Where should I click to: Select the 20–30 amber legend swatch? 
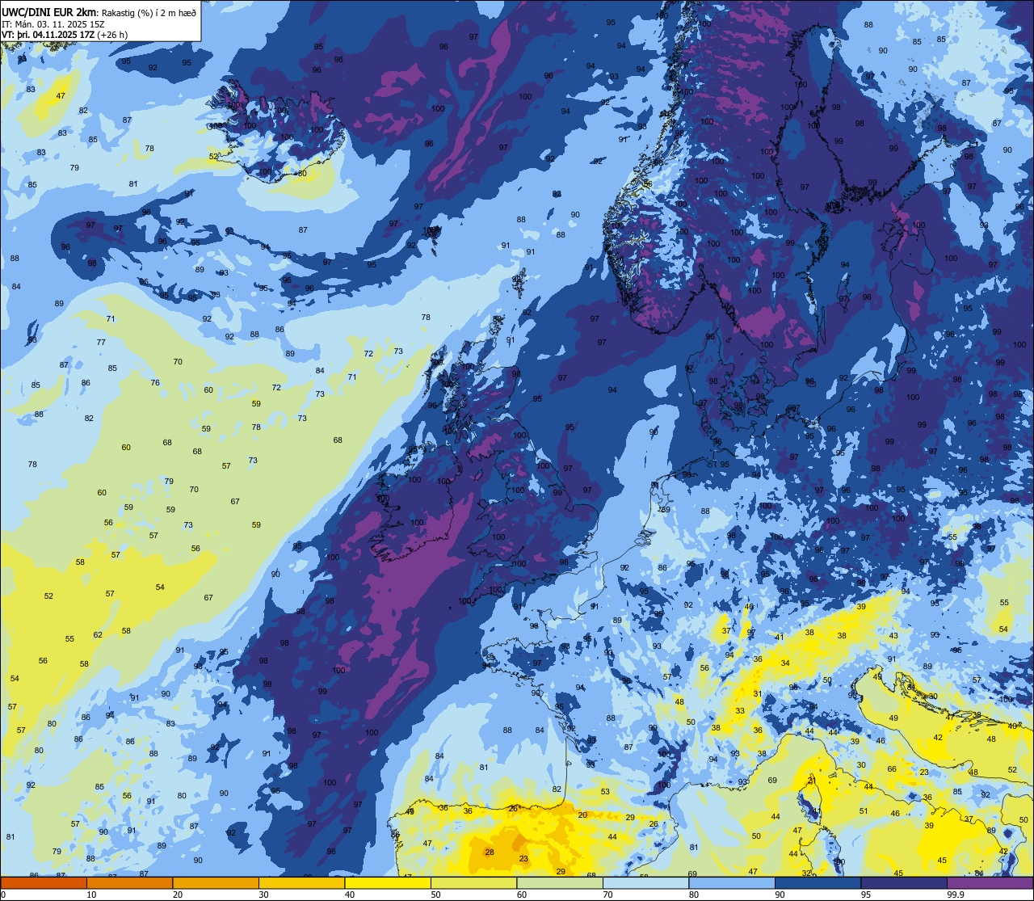pos(216,882)
